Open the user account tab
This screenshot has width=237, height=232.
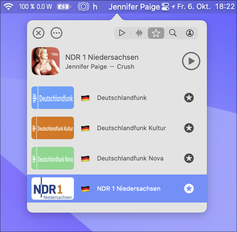point(190,33)
